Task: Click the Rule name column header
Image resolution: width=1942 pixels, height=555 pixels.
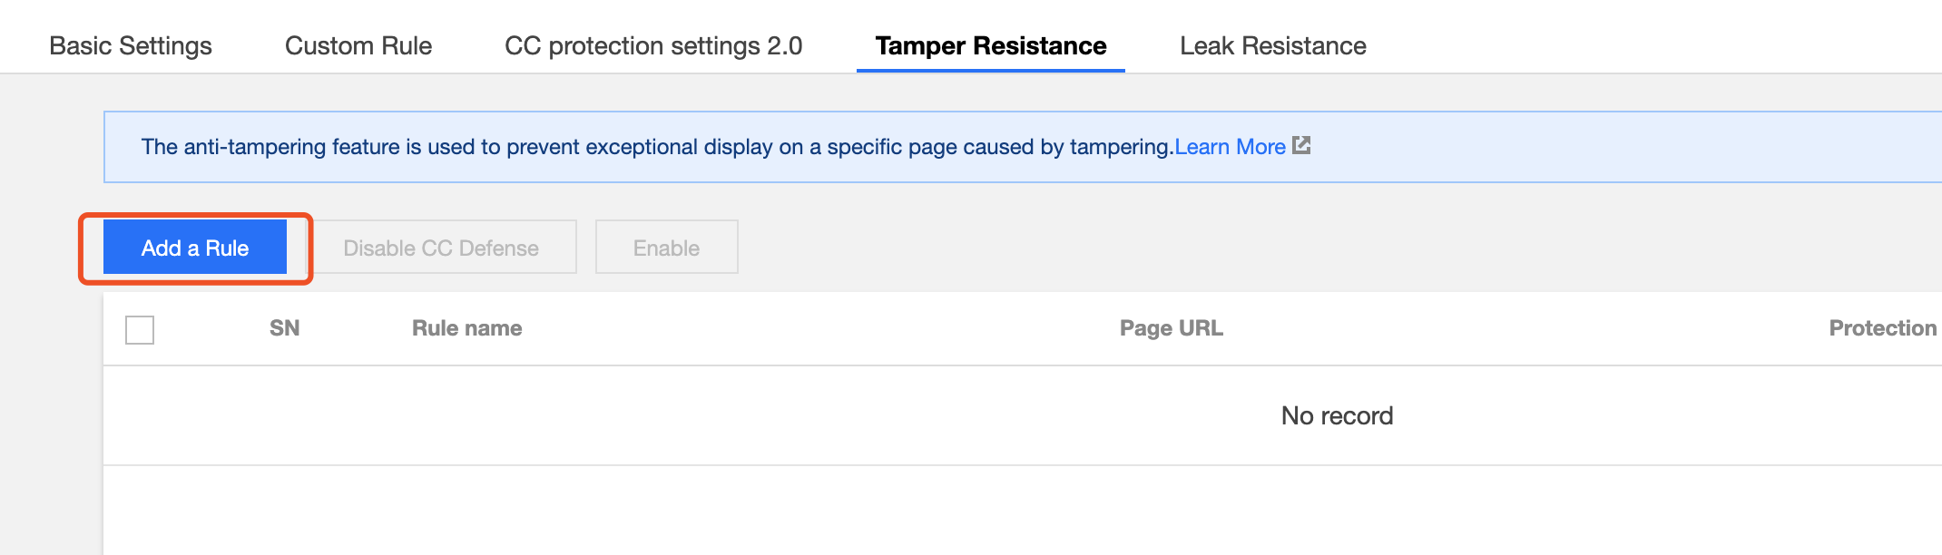Action: pyautogui.click(x=467, y=328)
